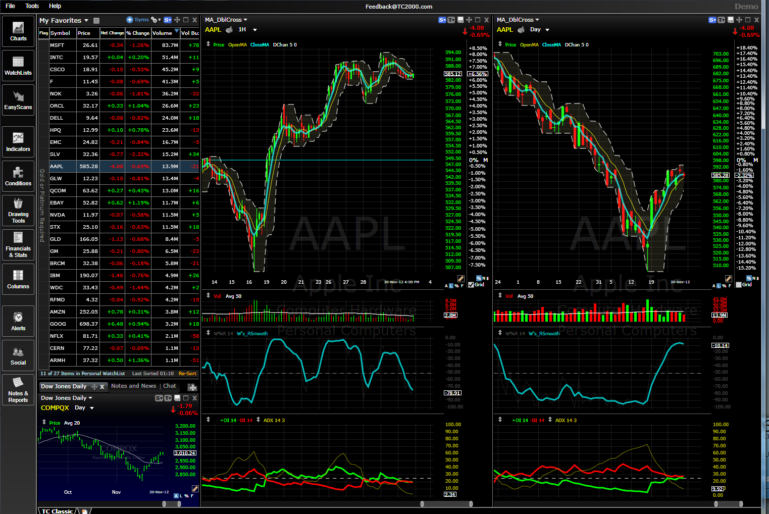This screenshot has height=514, width=769.
Task: Select the GOOG row in the watchlist
Action: [x=119, y=324]
